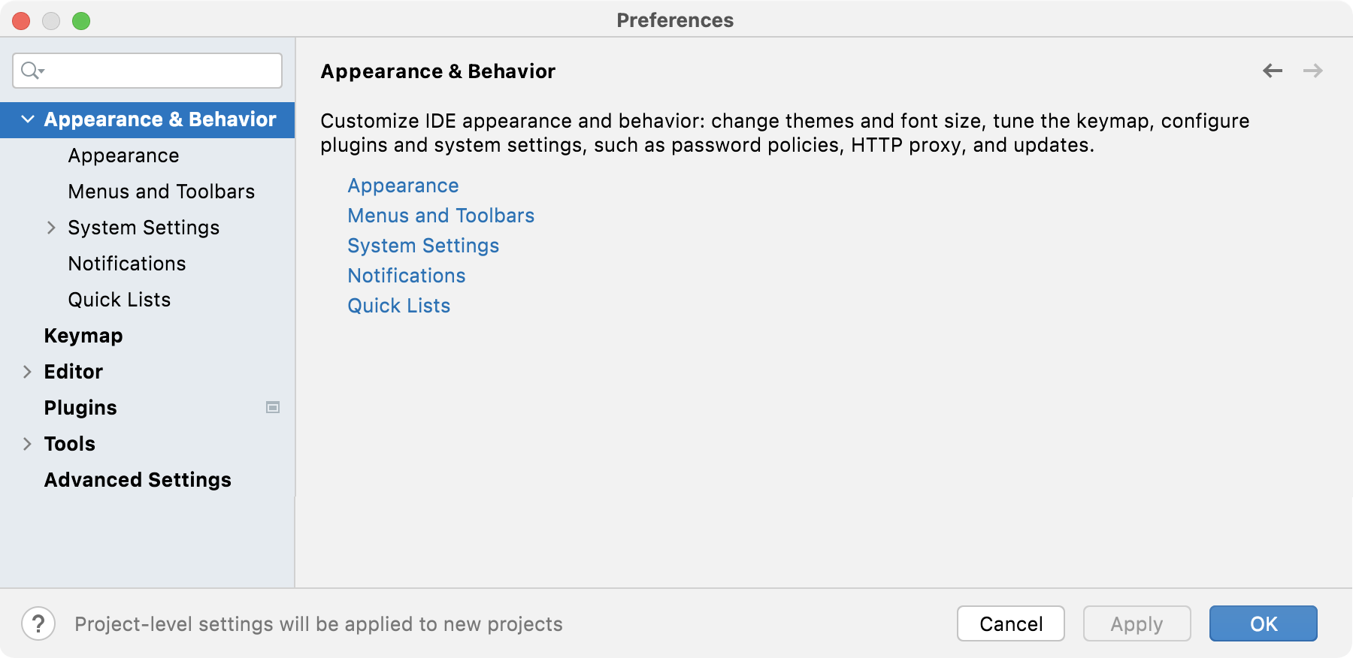Open help via the question mark icon
The image size is (1353, 658).
tap(39, 623)
